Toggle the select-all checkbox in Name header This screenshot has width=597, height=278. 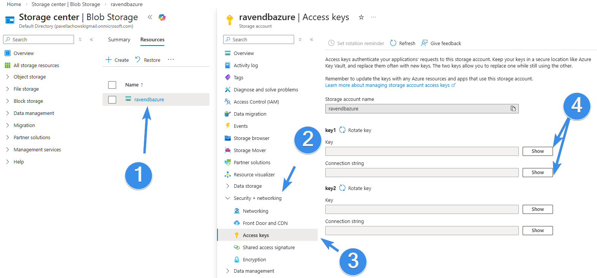pos(112,85)
